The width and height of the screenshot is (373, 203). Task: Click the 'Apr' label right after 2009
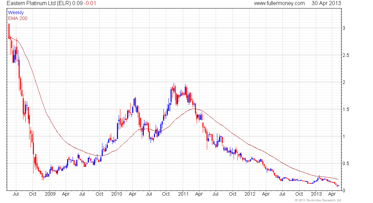[x=66, y=194]
